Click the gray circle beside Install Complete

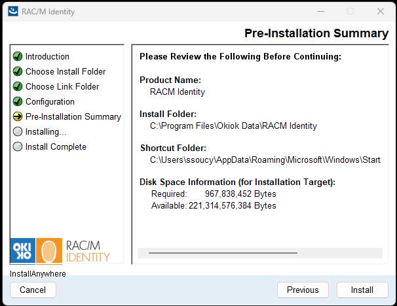pyautogui.click(x=18, y=147)
